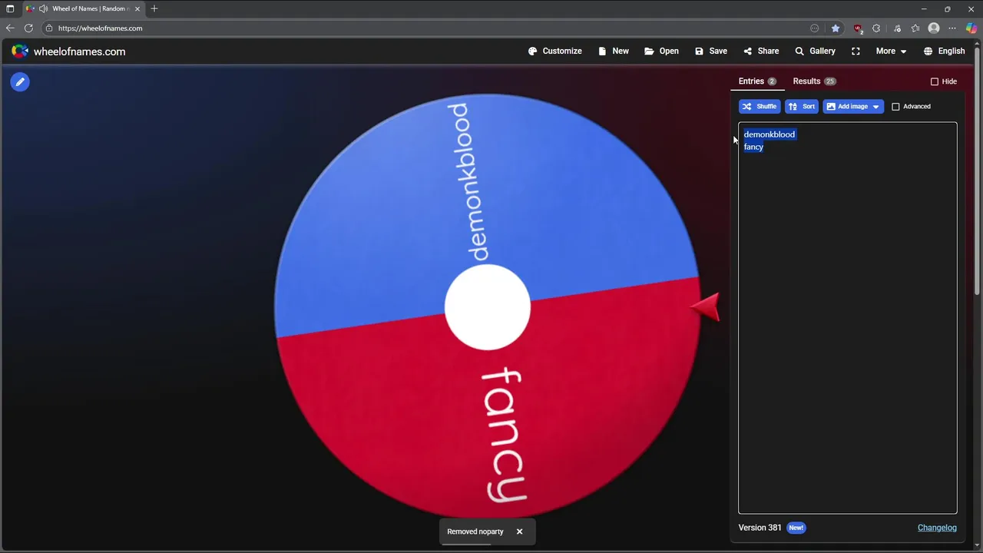Open the Add image dropdown
Image resolution: width=983 pixels, height=553 pixels.
tap(853, 107)
